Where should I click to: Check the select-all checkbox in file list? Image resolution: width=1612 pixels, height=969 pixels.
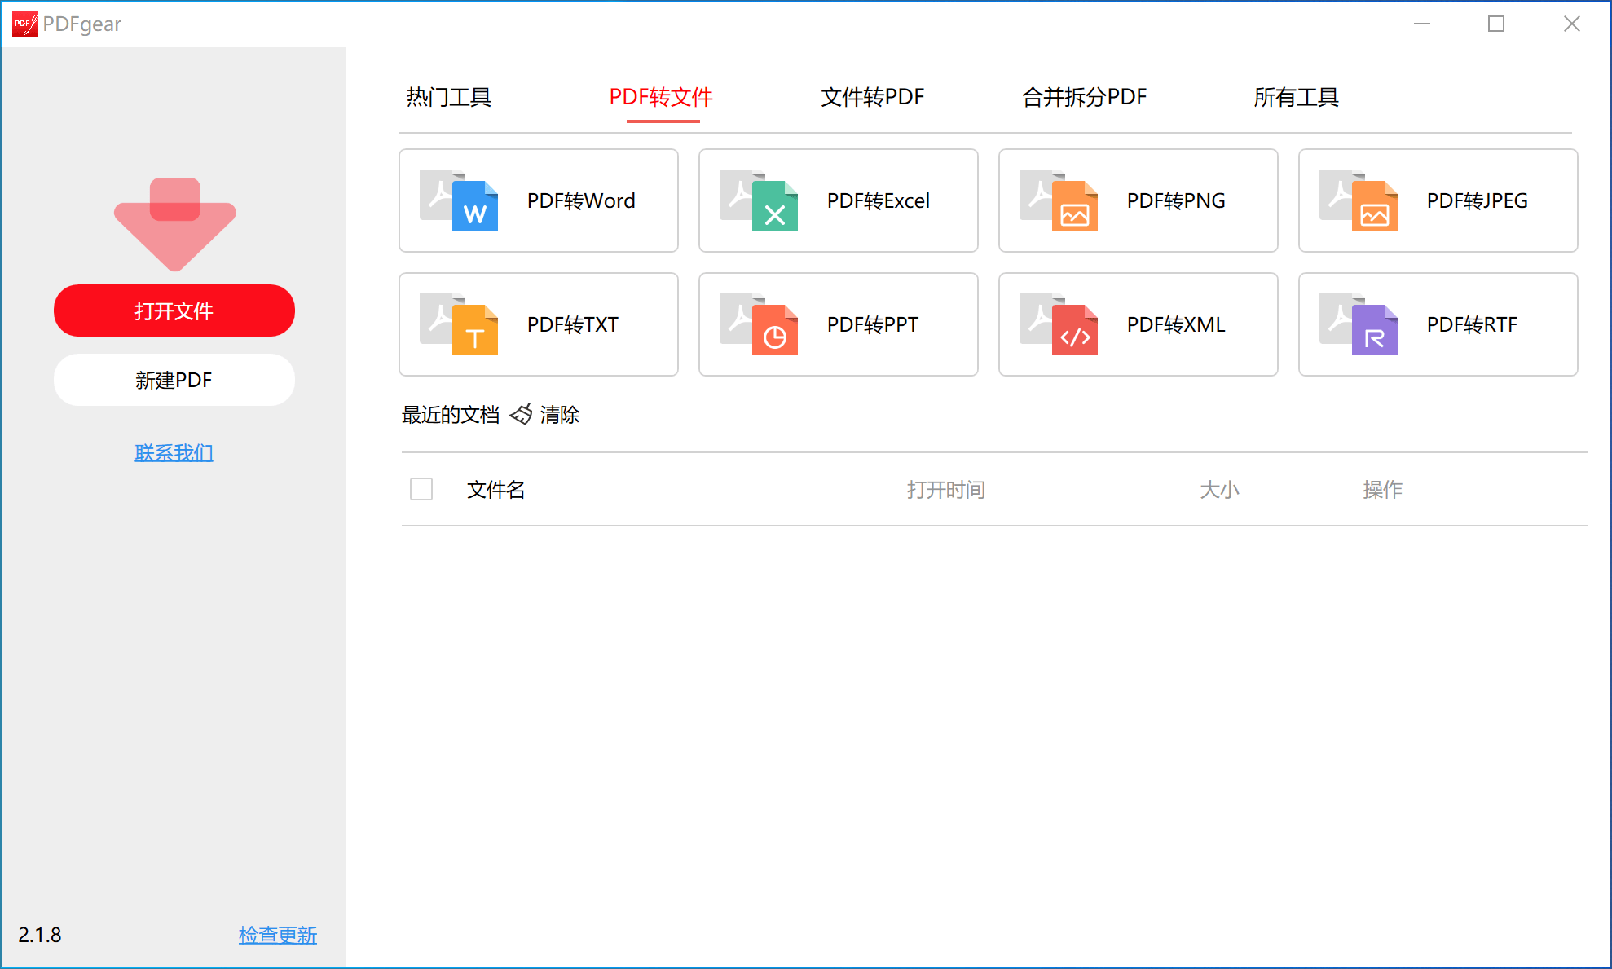[x=421, y=489]
